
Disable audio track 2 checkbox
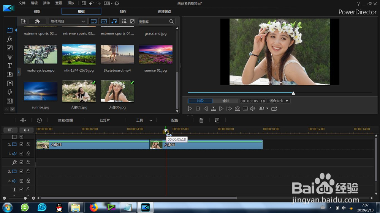click(22, 181)
